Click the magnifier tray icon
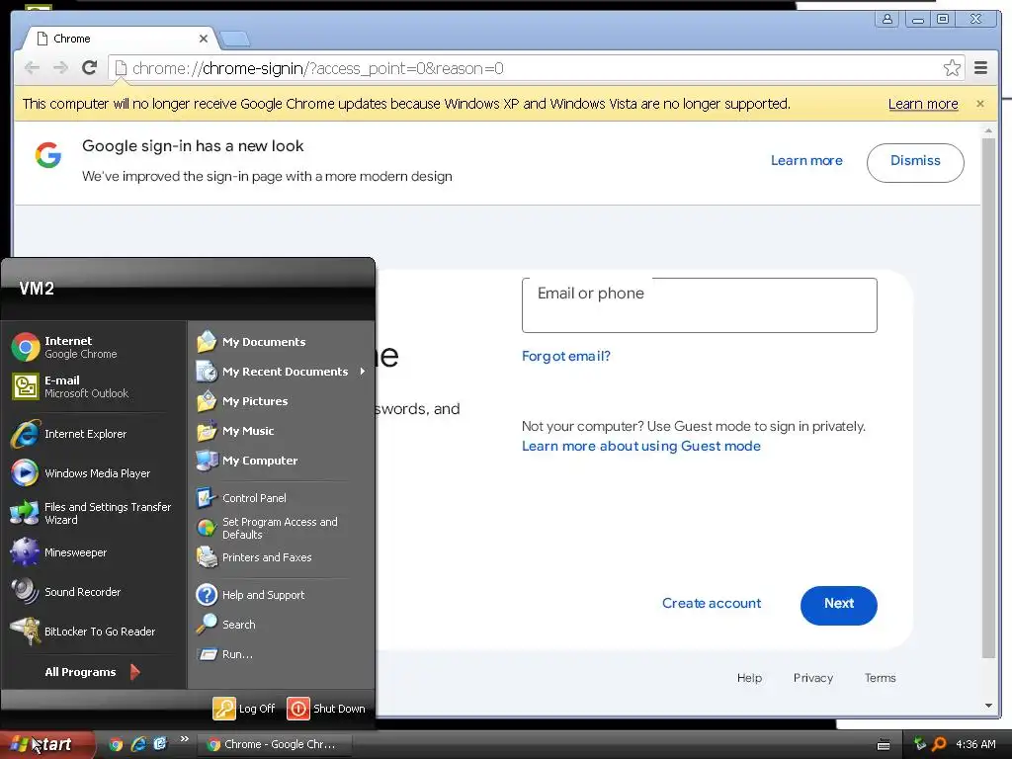 (939, 744)
